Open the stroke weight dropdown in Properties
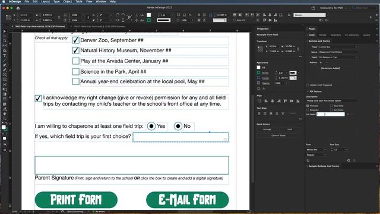Image resolution: width=380 pixels, height=214 pixels. click(286, 73)
